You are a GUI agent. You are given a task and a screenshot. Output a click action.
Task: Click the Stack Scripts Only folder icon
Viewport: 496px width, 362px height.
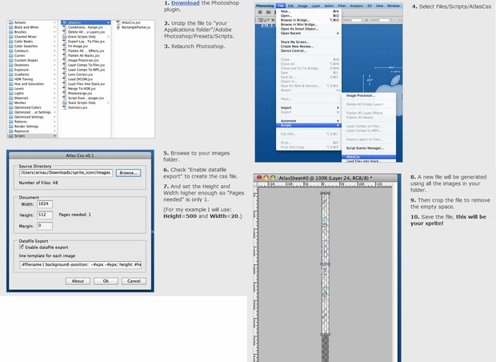pyautogui.click(x=65, y=103)
